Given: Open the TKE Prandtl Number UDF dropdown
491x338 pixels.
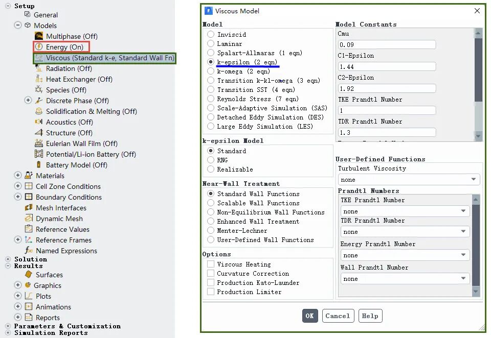Looking at the screenshot, I should tap(405, 211).
